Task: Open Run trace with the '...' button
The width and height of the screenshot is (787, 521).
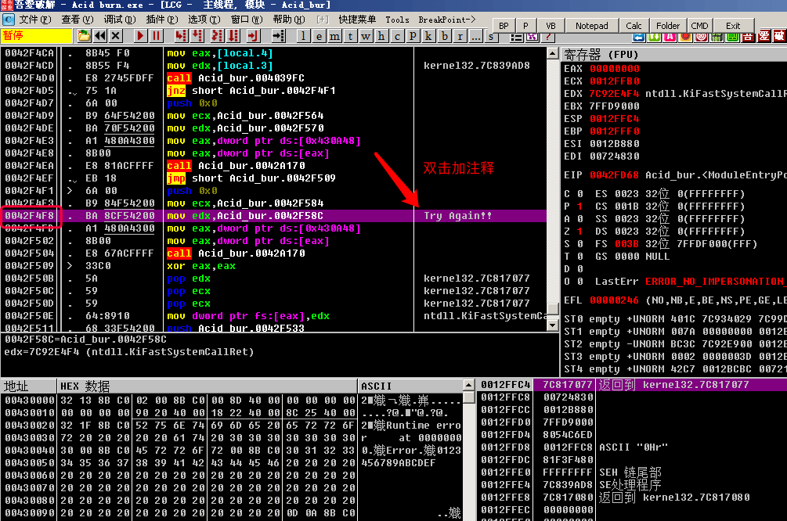Action: click(x=475, y=36)
